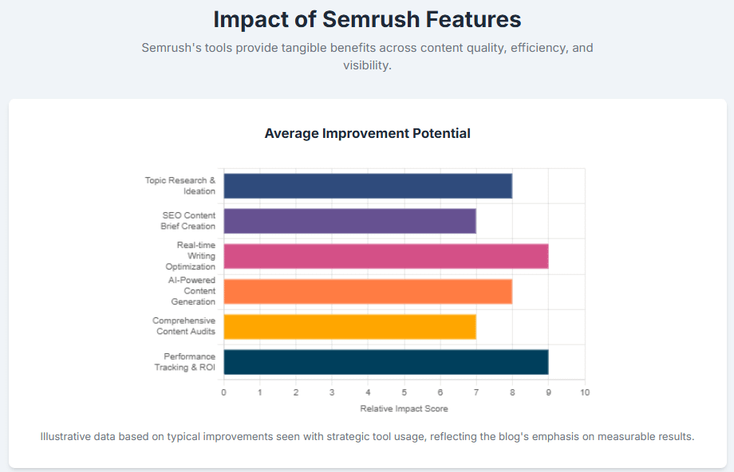Click the subtitle text about tangible benefits
Viewport: 734px width, 472px height.
[x=367, y=57]
